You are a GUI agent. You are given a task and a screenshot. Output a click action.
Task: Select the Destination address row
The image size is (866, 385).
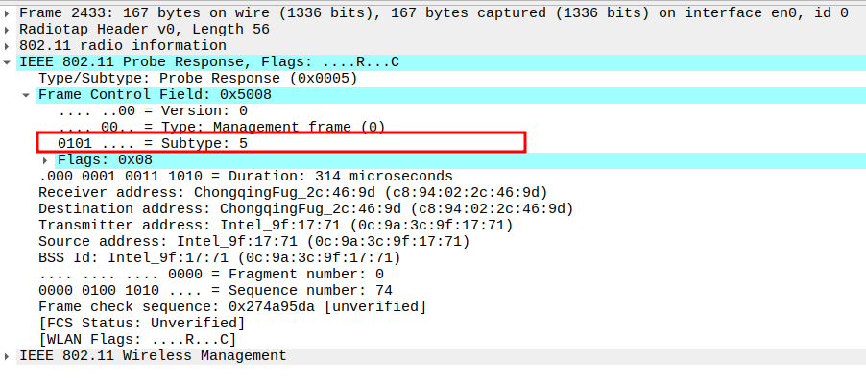click(305, 208)
